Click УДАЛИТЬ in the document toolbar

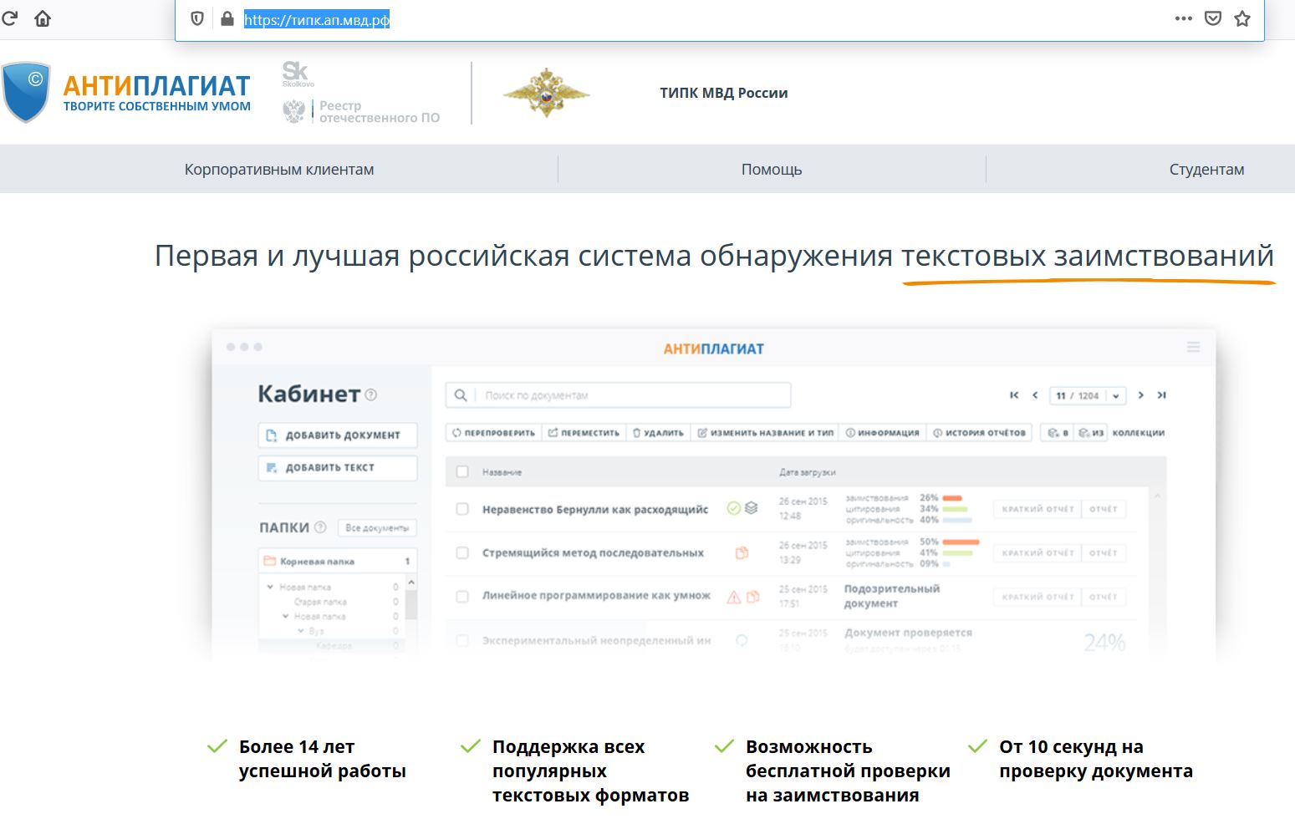pyautogui.click(x=658, y=433)
